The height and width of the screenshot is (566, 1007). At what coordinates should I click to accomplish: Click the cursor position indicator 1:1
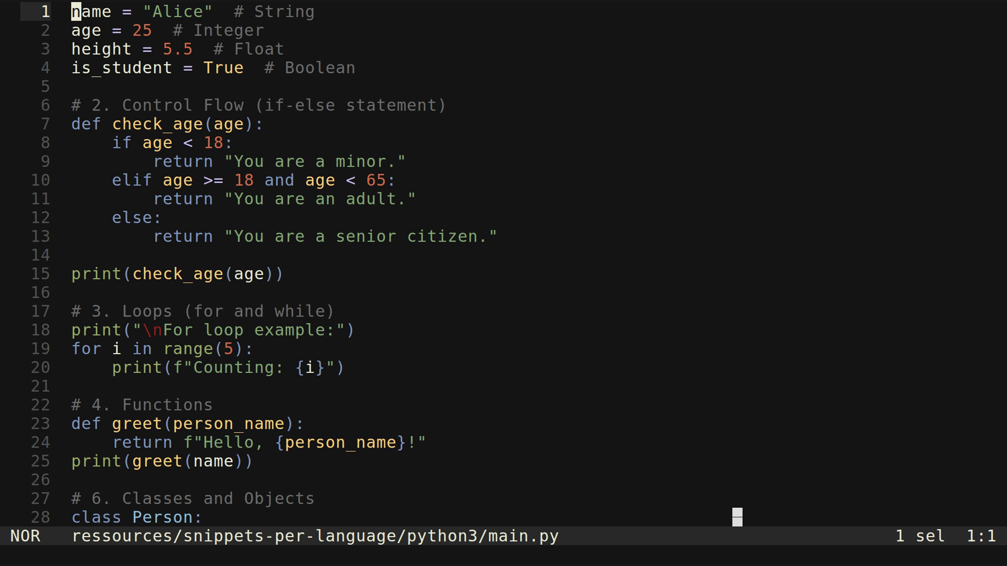click(981, 536)
